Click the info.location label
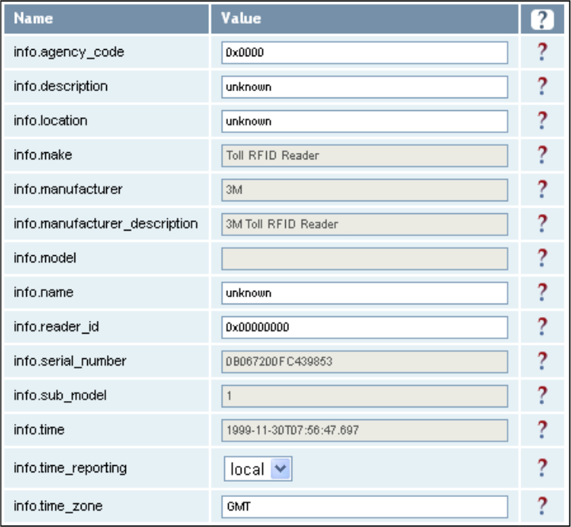The width and height of the screenshot is (571, 527). pos(51,120)
